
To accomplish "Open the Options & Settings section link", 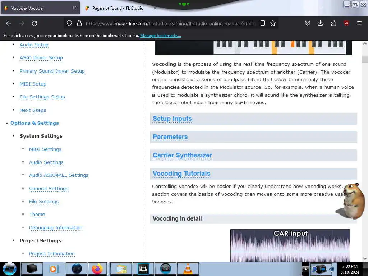I will [35, 123].
